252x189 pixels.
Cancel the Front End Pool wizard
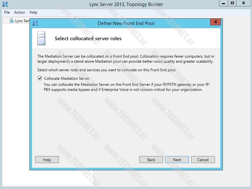[203, 160]
